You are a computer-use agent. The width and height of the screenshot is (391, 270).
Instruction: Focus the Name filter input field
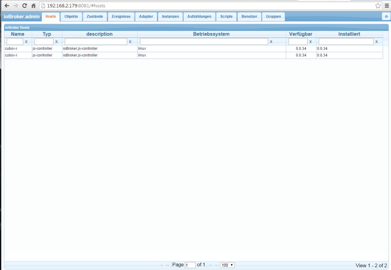(x=15, y=42)
